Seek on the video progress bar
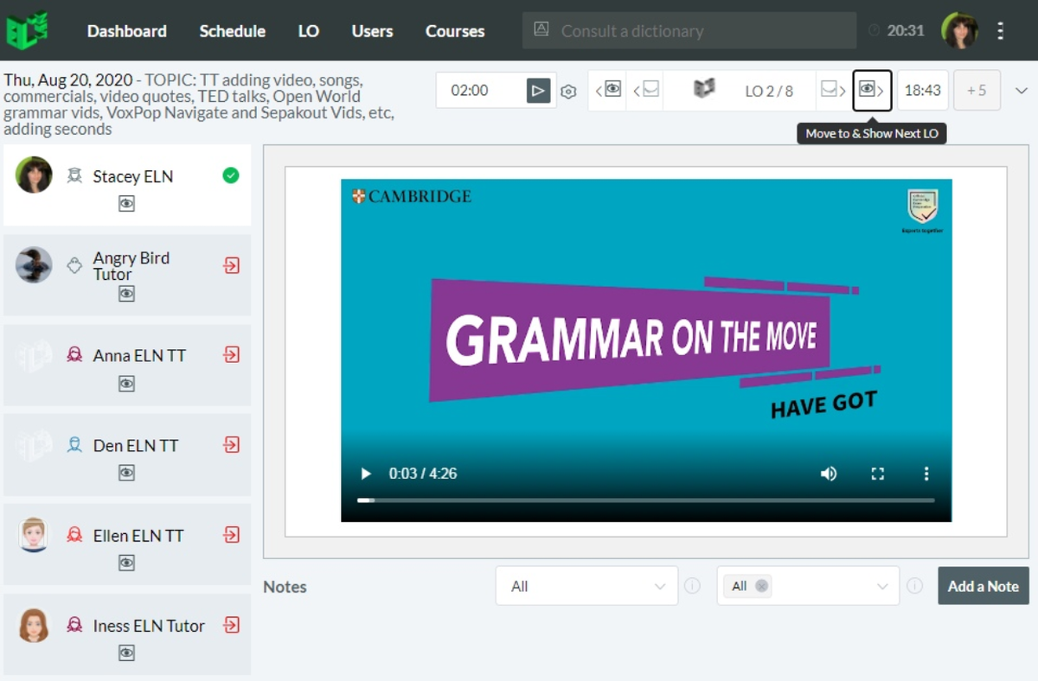This screenshot has width=1038, height=681. (646, 500)
